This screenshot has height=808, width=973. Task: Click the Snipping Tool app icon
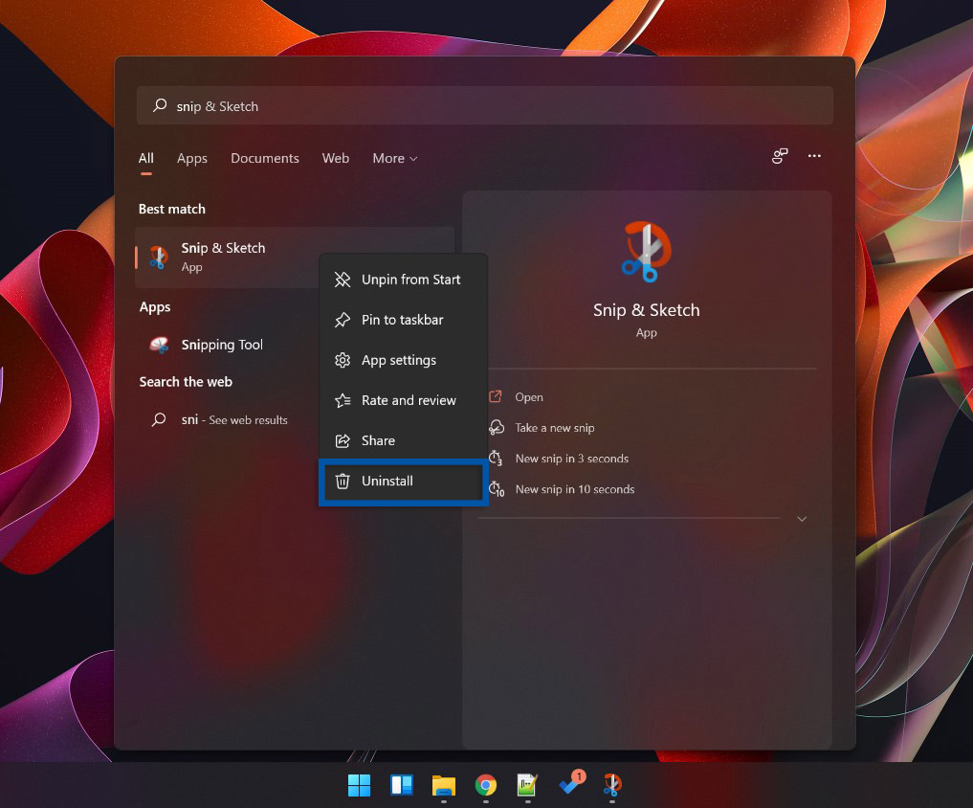tap(158, 345)
